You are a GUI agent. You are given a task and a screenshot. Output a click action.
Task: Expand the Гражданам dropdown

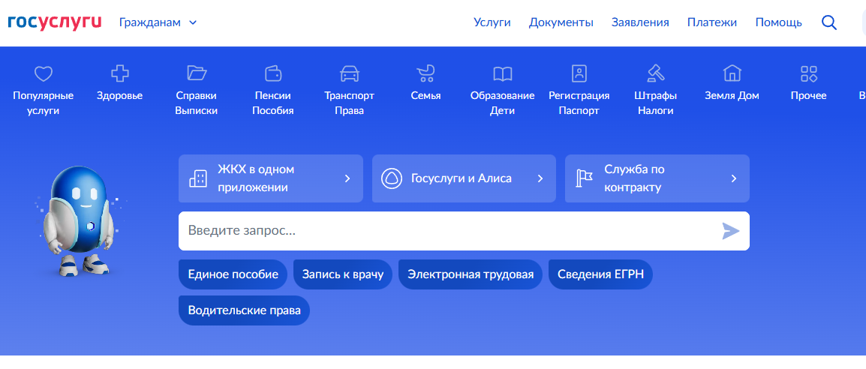pyautogui.click(x=158, y=22)
